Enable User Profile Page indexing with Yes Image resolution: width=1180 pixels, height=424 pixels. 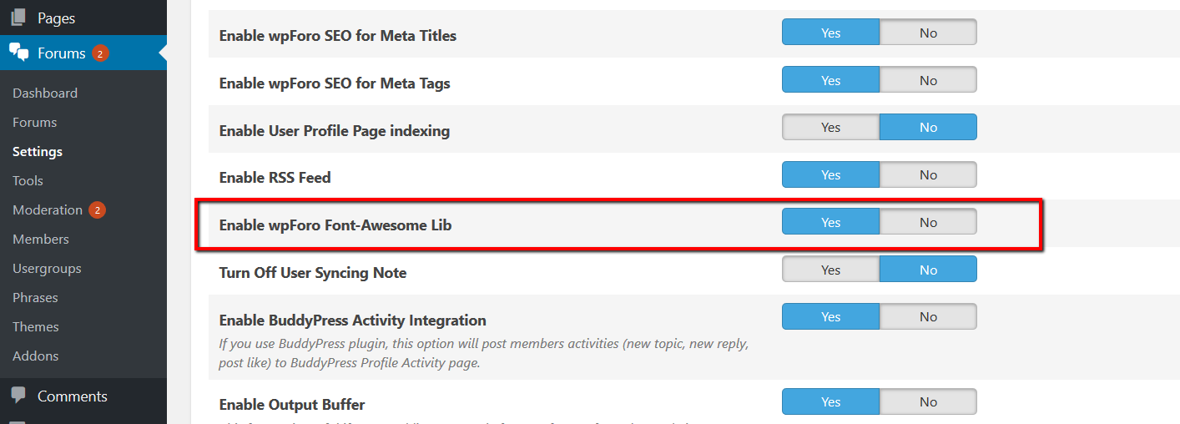830,128
